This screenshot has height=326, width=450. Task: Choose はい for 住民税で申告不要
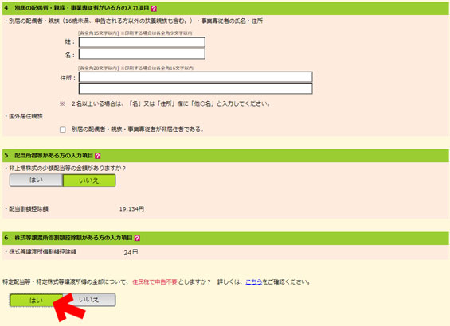tap(36, 300)
